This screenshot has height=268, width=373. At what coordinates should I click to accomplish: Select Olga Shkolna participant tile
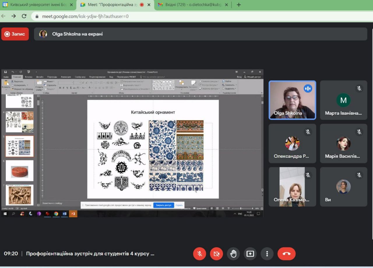pyautogui.click(x=292, y=100)
